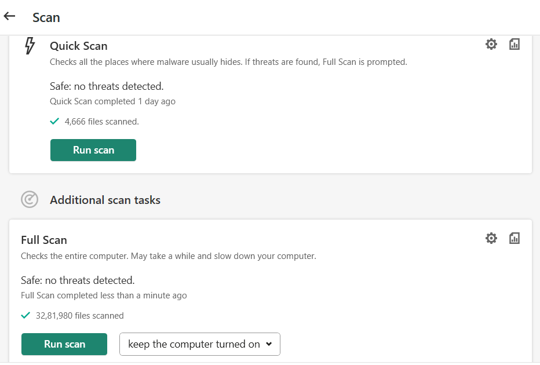Screen dimensions: 540x365
Task: Select the Additional scan tasks heading
Action: click(x=105, y=200)
